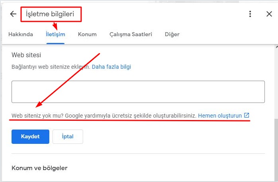Viewport: 278px width, 182px height.
Task: Go to the Çalışma Saatleri tab
Action: pos(130,34)
